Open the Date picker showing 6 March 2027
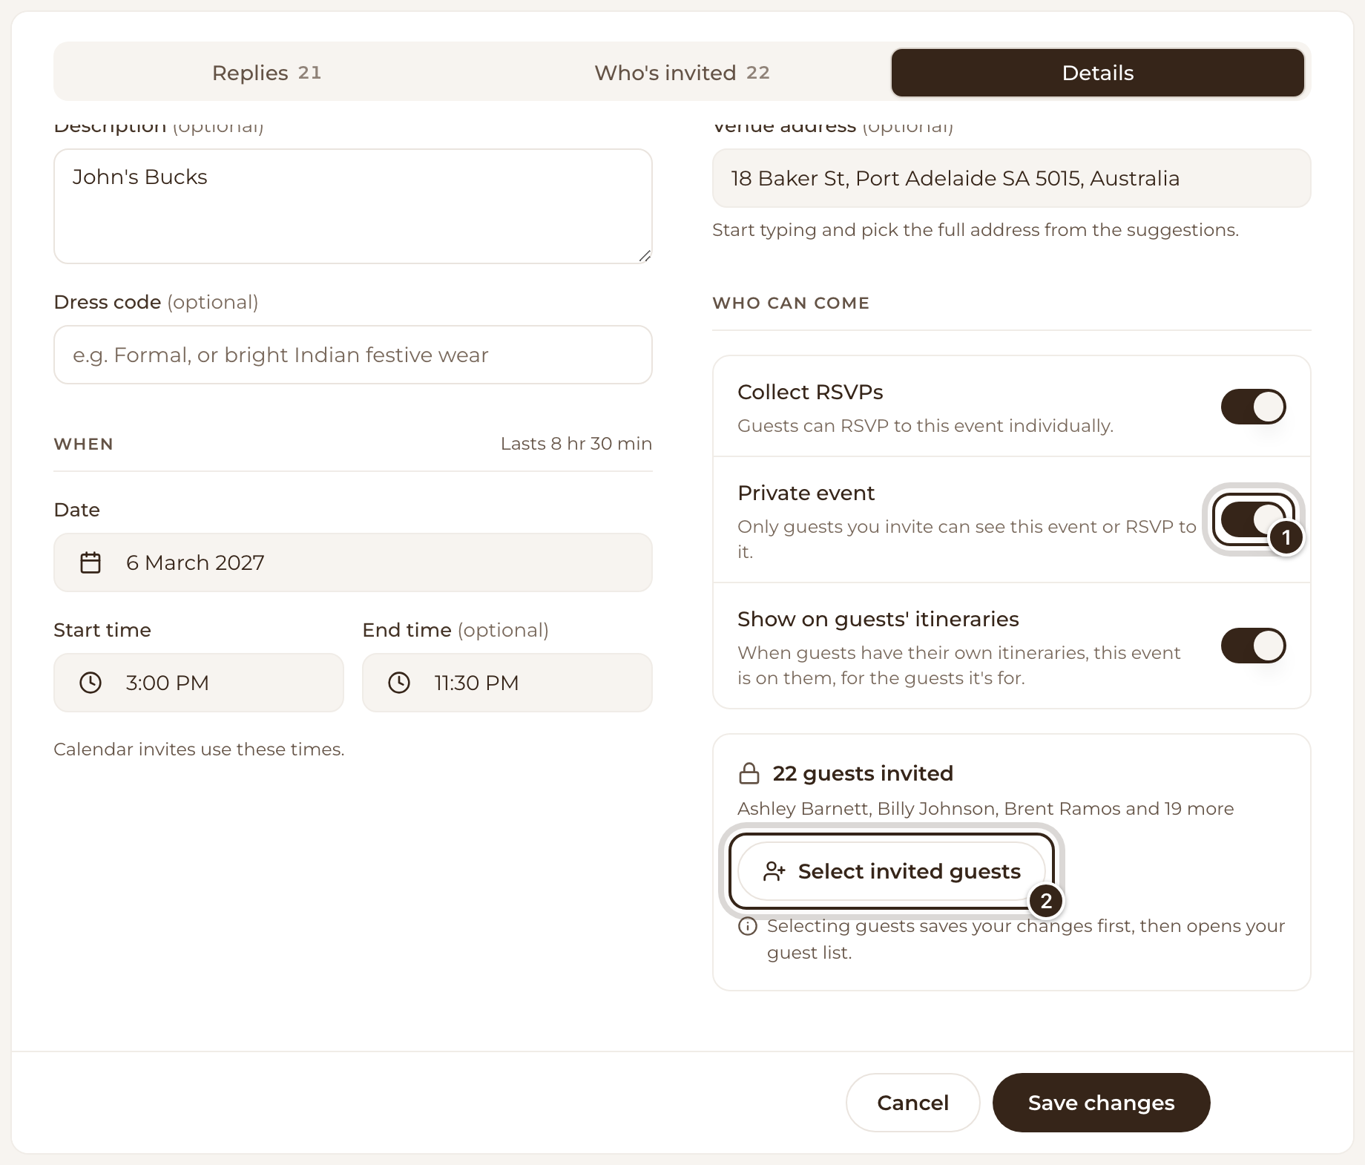 click(353, 562)
